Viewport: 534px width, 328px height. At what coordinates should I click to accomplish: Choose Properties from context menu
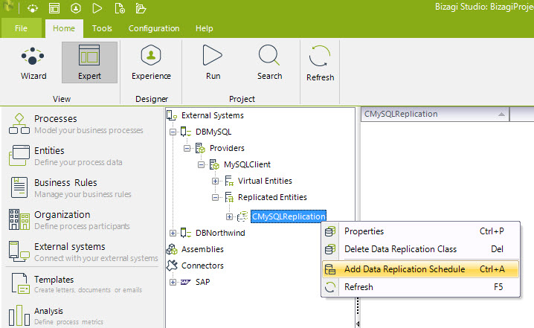click(421, 231)
